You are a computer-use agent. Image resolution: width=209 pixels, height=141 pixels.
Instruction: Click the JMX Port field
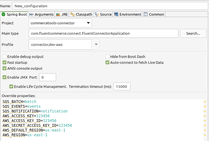coord(48,77)
